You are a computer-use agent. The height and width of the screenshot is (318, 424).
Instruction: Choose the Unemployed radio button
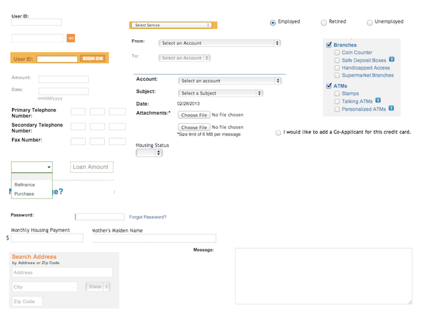coord(369,22)
